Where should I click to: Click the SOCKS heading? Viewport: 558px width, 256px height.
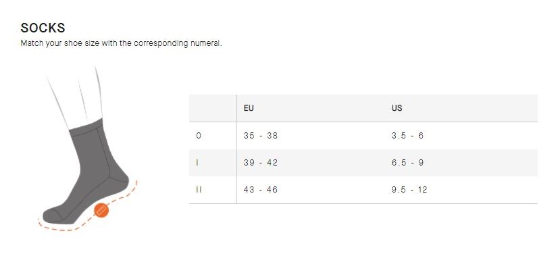click(x=43, y=28)
